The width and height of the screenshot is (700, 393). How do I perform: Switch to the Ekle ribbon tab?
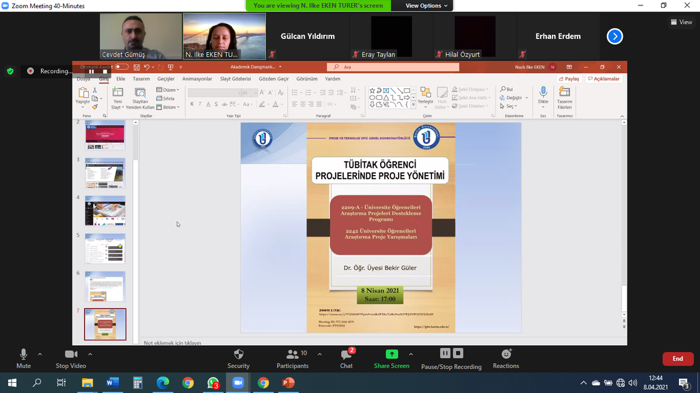(120, 79)
